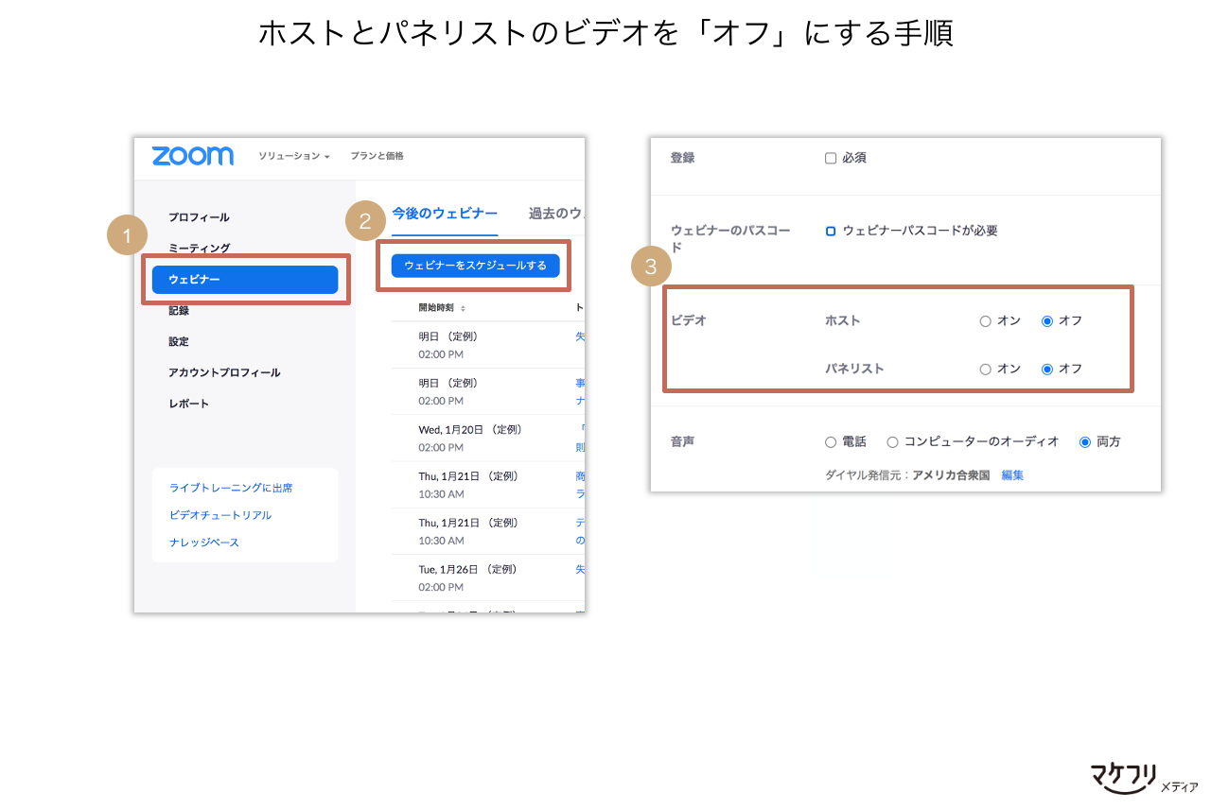Click the ウェビナーをスケジュールする button
Screen dimensions: 1211x810
[x=475, y=266]
